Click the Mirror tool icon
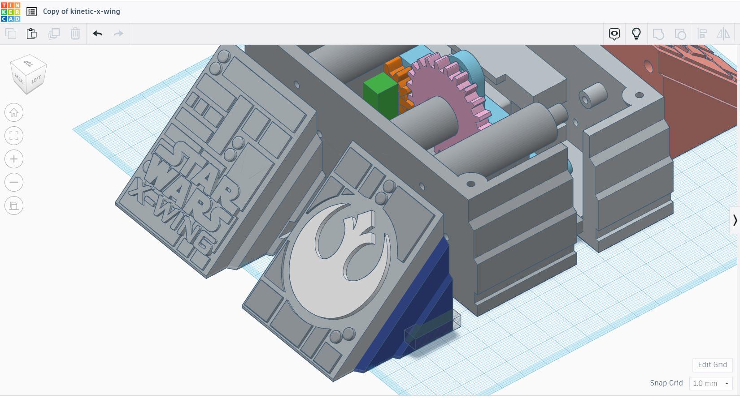The image size is (740, 398). (723, 34)
